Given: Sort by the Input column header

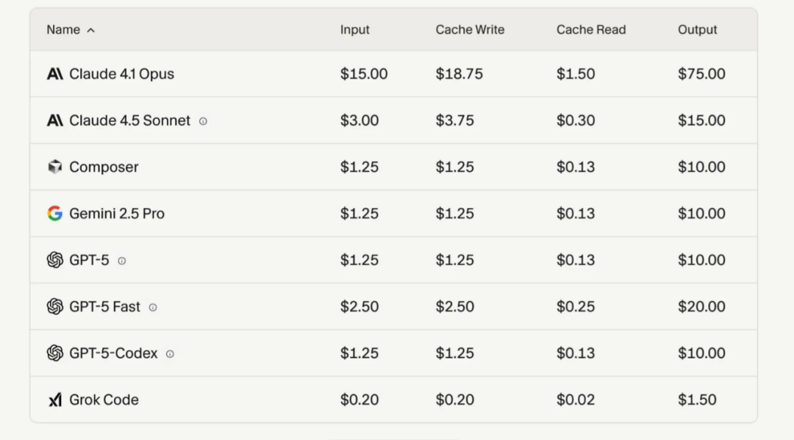Looking at the screenshot, I should (x=354, y=30).
